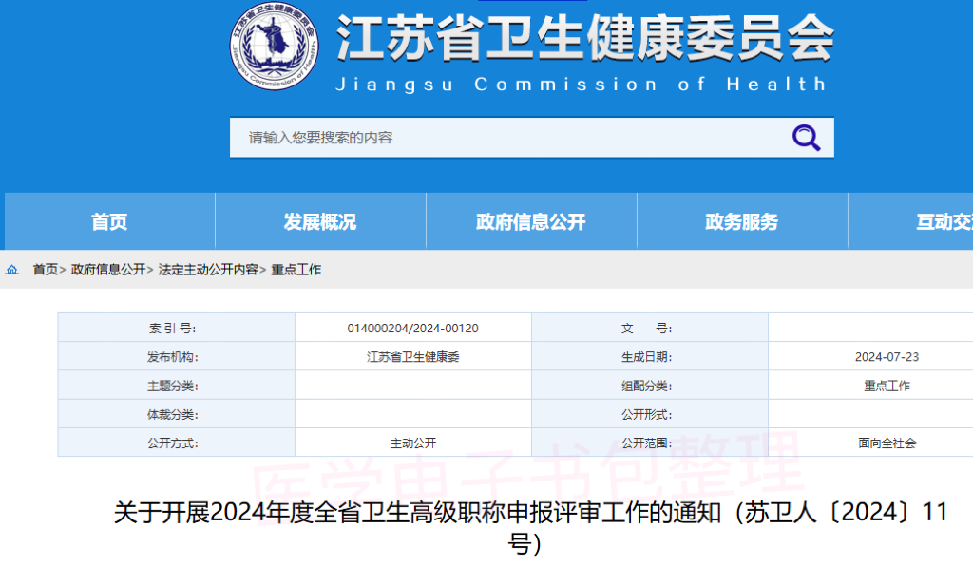Image resolution: width=973 pixels, height=566 pixels.
Task: Click the 发布机构 label cell
Action: click(x=176, y=356)
